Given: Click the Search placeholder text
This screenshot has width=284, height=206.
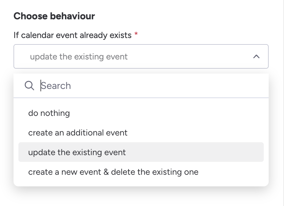Looking at the screenshot, I should [56, 86].
